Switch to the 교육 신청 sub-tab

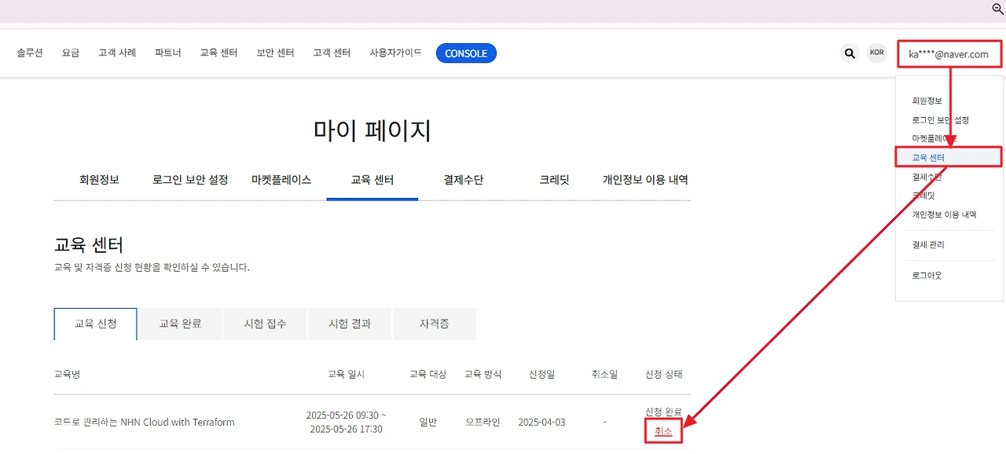click(96, 324)
